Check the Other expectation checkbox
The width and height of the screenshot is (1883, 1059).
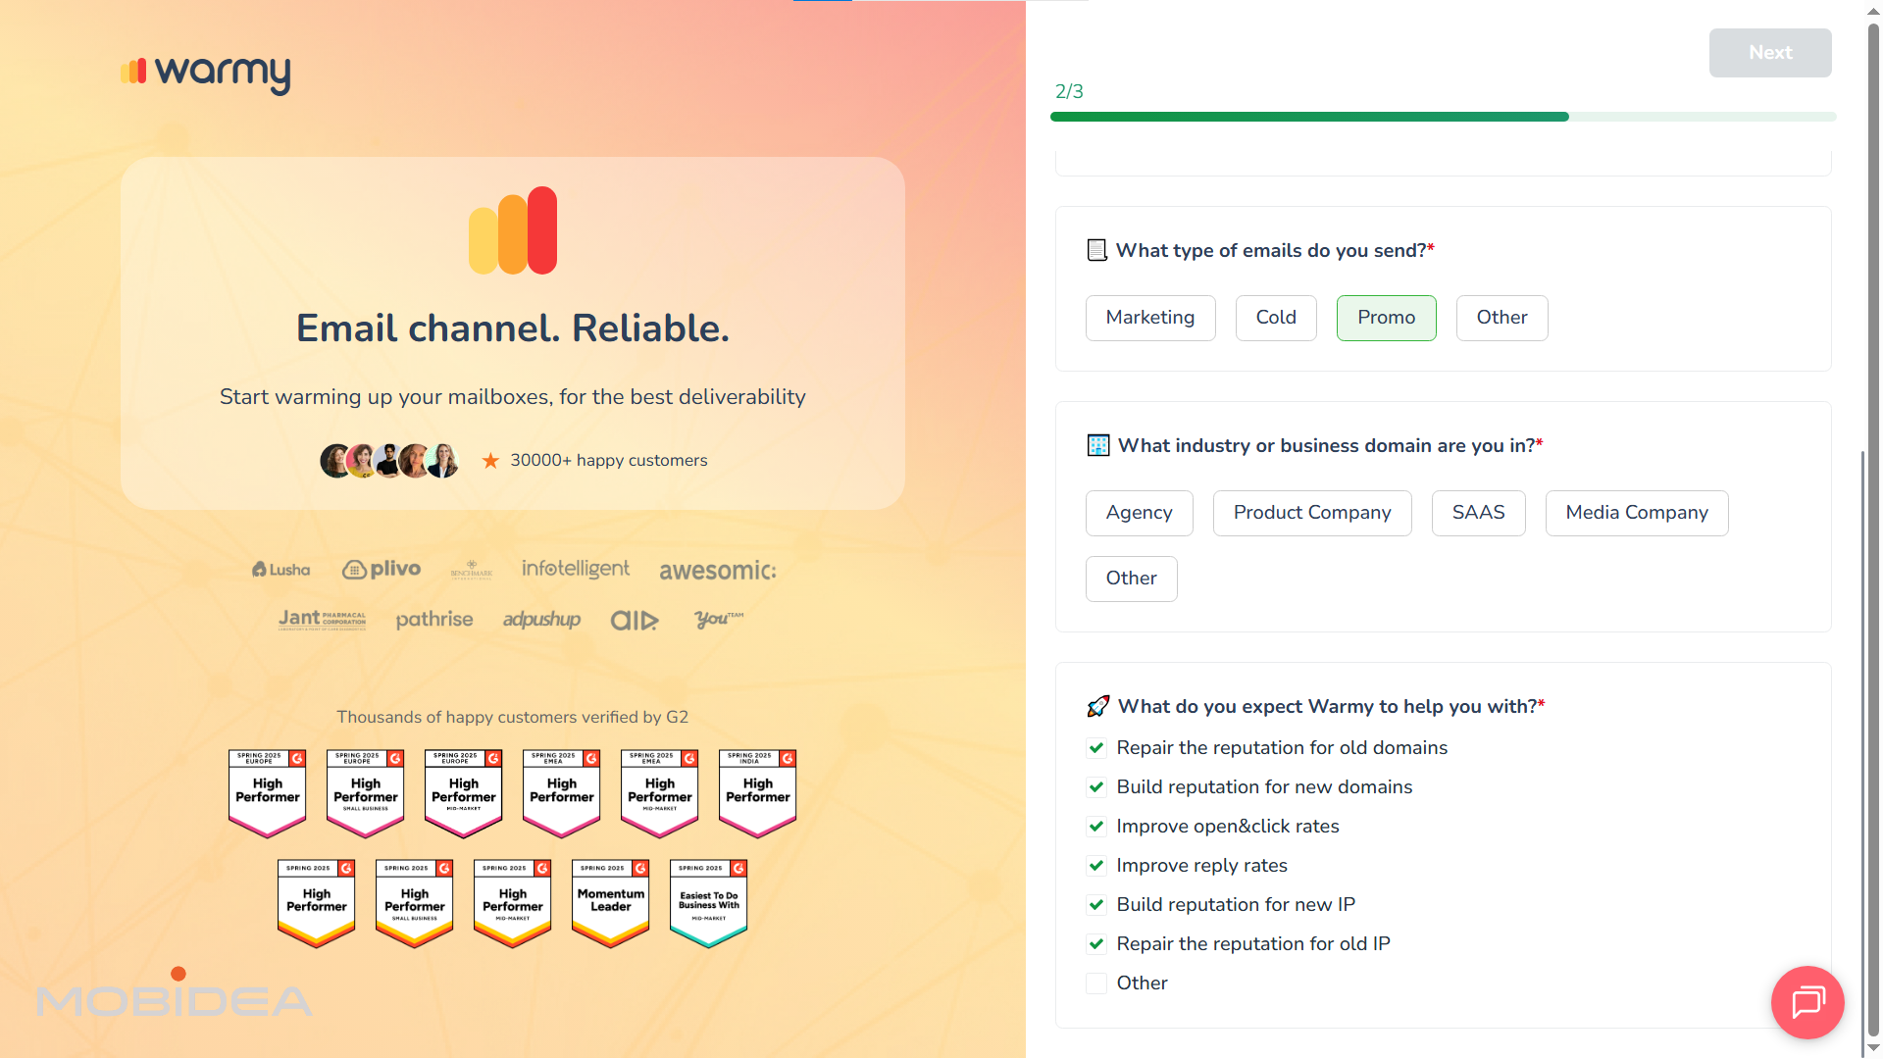coord(1096,983)
